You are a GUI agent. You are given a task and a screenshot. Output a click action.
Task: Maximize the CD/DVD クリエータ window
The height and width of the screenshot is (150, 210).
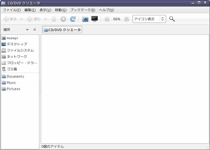199,2
